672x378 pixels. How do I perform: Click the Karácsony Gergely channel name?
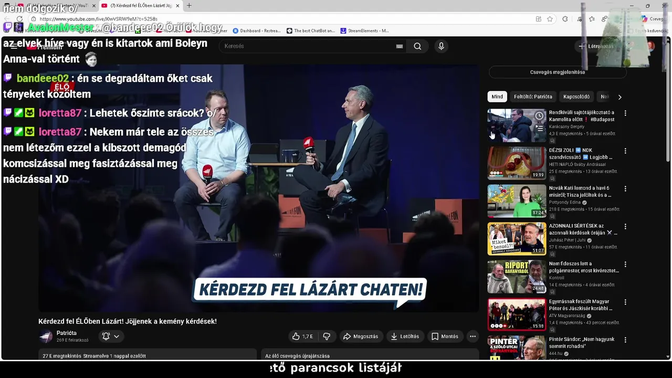coord(566,127)
